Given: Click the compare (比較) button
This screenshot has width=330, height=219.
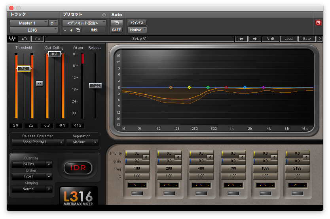Looking at the screenshot, I should coord(94,30).
